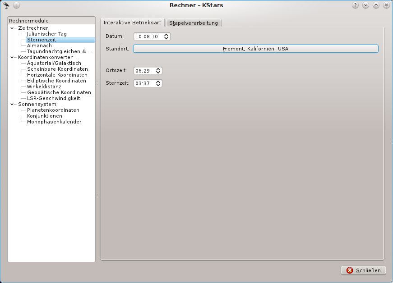Collapse the Sonnensystem tree group
393x283 pixels.
13,104
